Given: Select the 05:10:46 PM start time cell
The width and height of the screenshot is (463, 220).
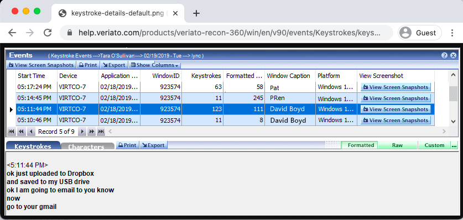Looking at the screenshot, I should pos(36,121).
